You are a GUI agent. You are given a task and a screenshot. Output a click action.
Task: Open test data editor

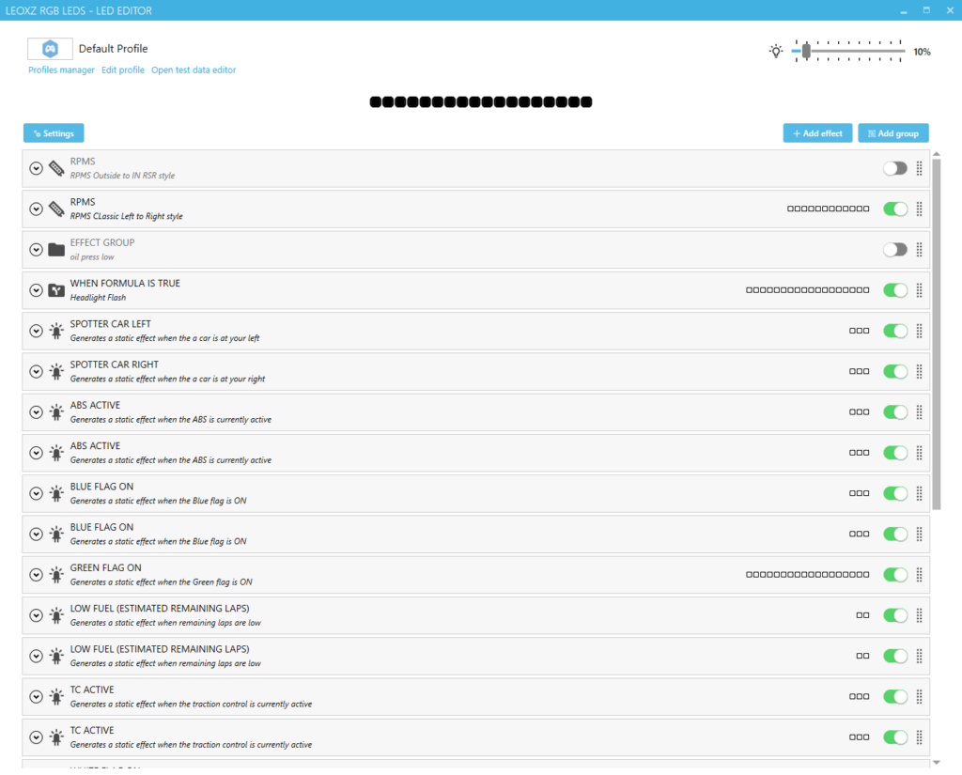194,70
